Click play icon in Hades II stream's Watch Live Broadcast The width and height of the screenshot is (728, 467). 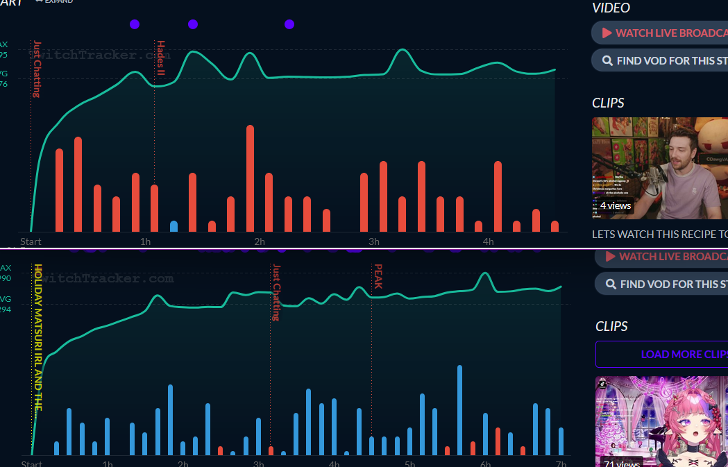coord(607,33)
